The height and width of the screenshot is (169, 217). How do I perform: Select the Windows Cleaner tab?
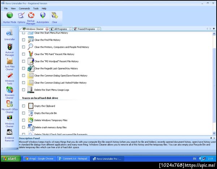[35, 29]
